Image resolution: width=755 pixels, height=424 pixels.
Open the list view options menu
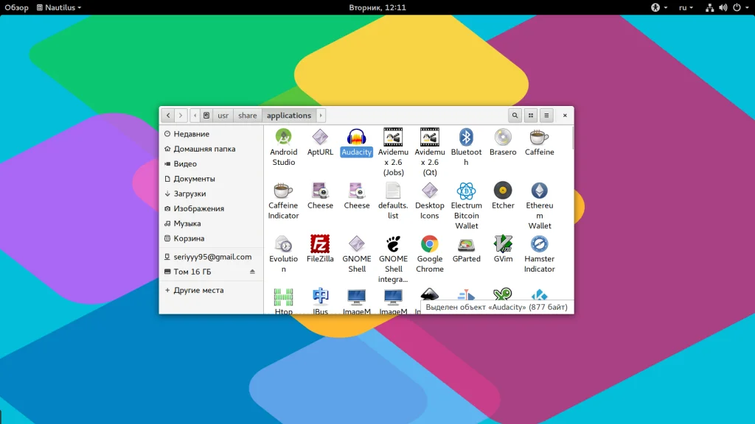pyautogui.click(x=546, y=116)
